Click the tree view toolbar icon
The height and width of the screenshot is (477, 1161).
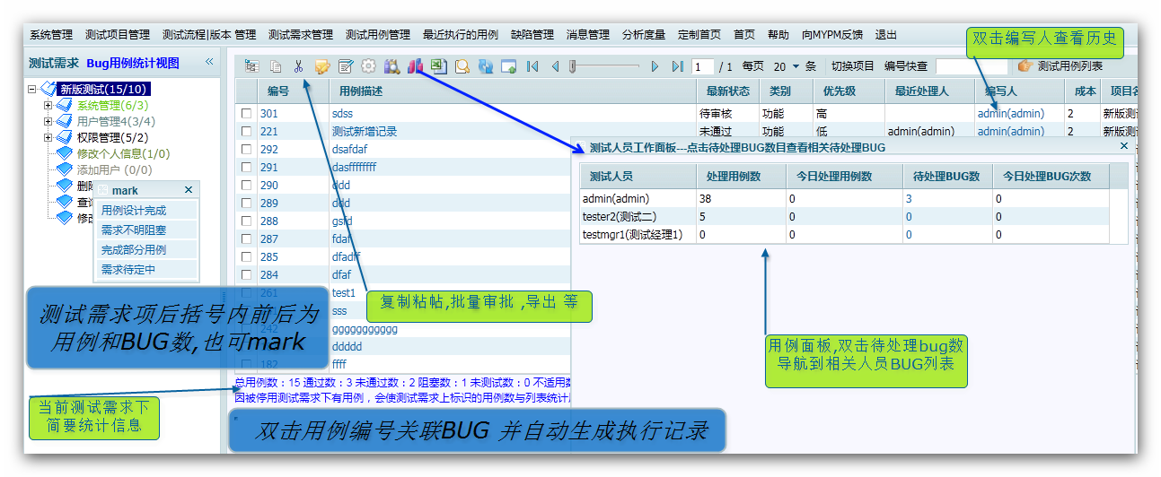point(251,66)
